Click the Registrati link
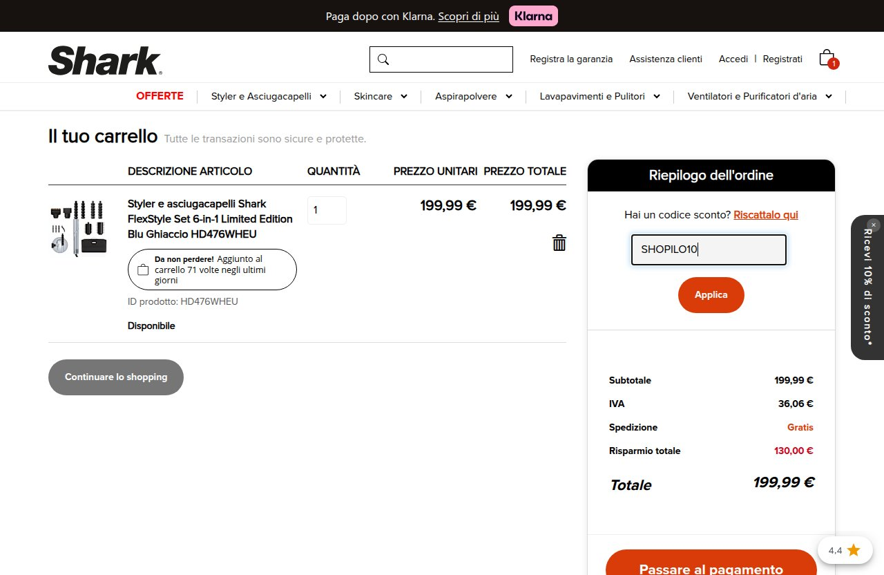This screenshot has width=884, height=575. pos(782,59)
